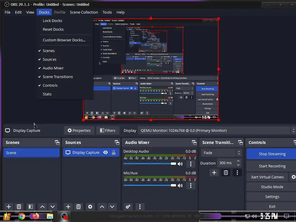Open Custom Browser Docks dialog

pyautogui.click(x=64, y=40)
